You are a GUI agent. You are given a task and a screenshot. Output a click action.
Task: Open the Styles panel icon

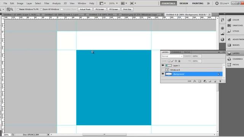click(229, 31)
